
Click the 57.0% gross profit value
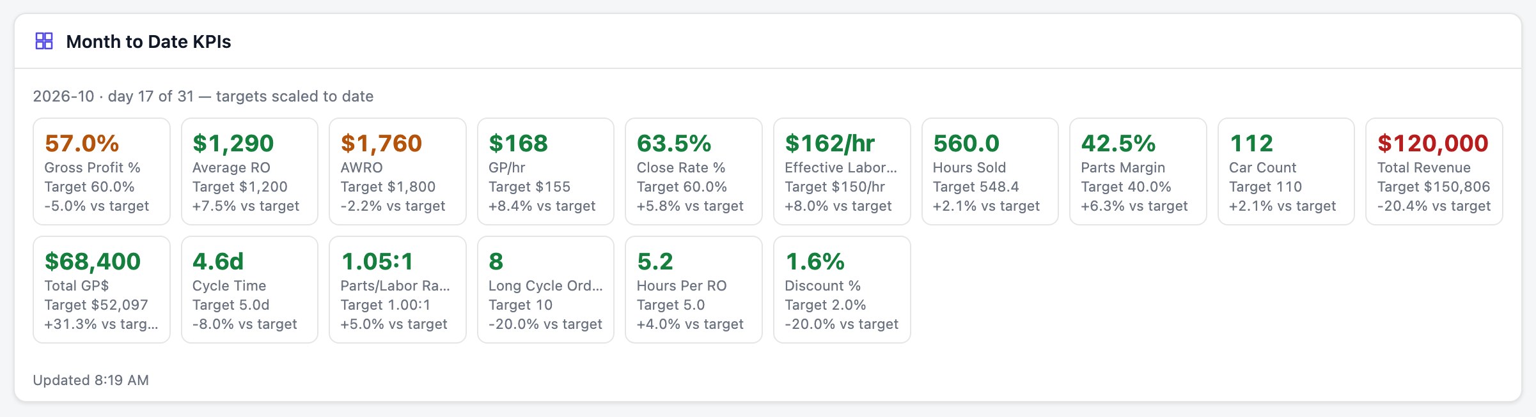(82, 143)
